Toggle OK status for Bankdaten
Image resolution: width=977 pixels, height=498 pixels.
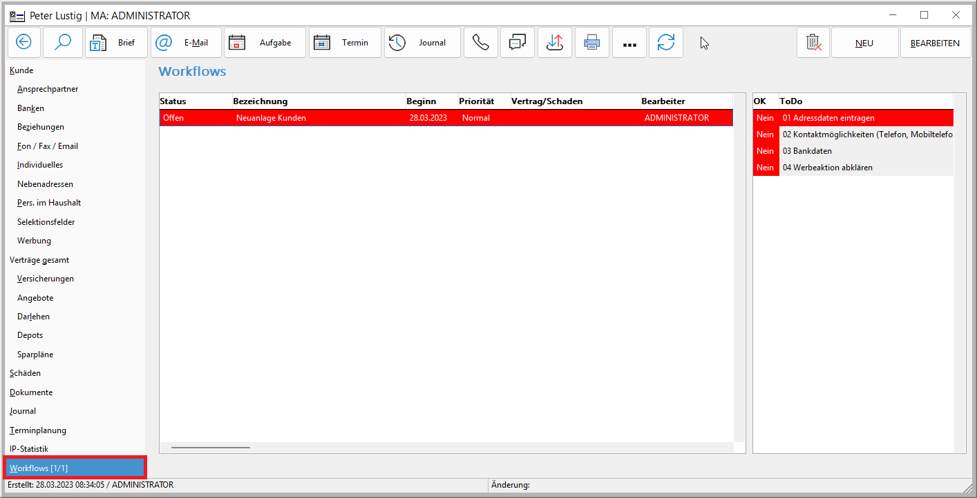765,151
